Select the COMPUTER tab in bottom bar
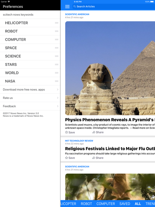 pyautogui.click(x=106, y=204)
